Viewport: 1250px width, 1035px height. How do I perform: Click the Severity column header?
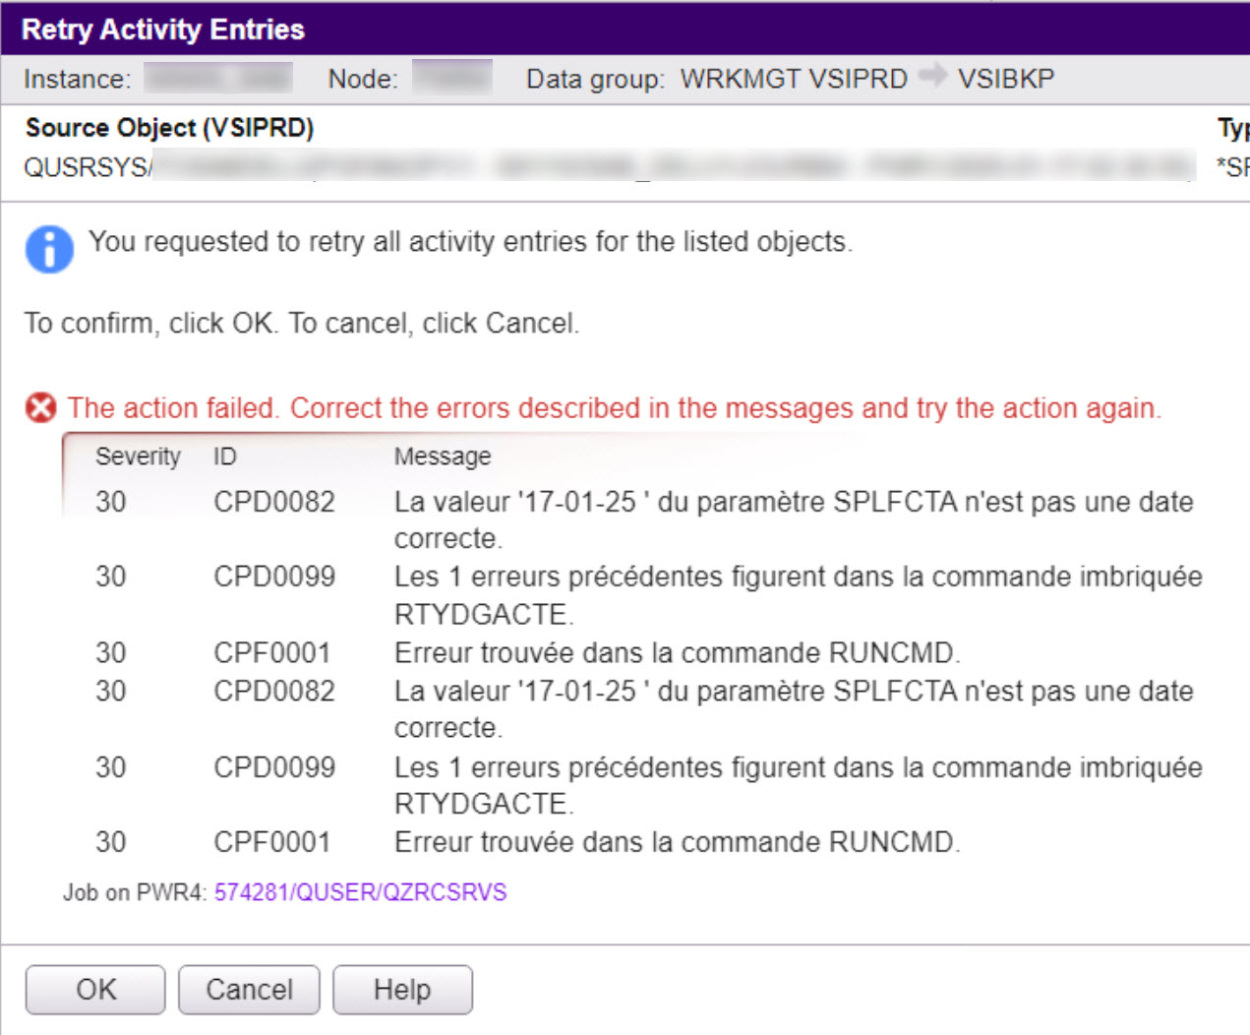pos(138,456)
